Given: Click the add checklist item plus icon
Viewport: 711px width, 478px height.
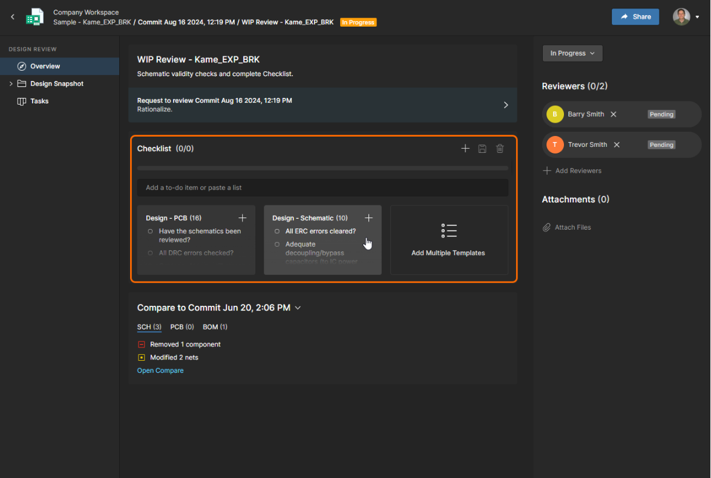Looking at the screenshot, I should click(x=465, y=149).
